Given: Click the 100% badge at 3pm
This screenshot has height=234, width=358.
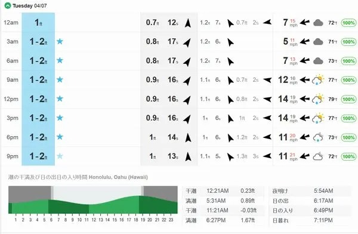Looking at the screenshot, I should 348,118.
